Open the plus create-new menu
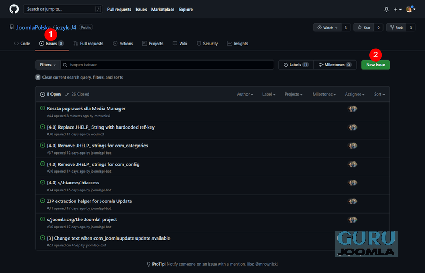 coord(397,10)
